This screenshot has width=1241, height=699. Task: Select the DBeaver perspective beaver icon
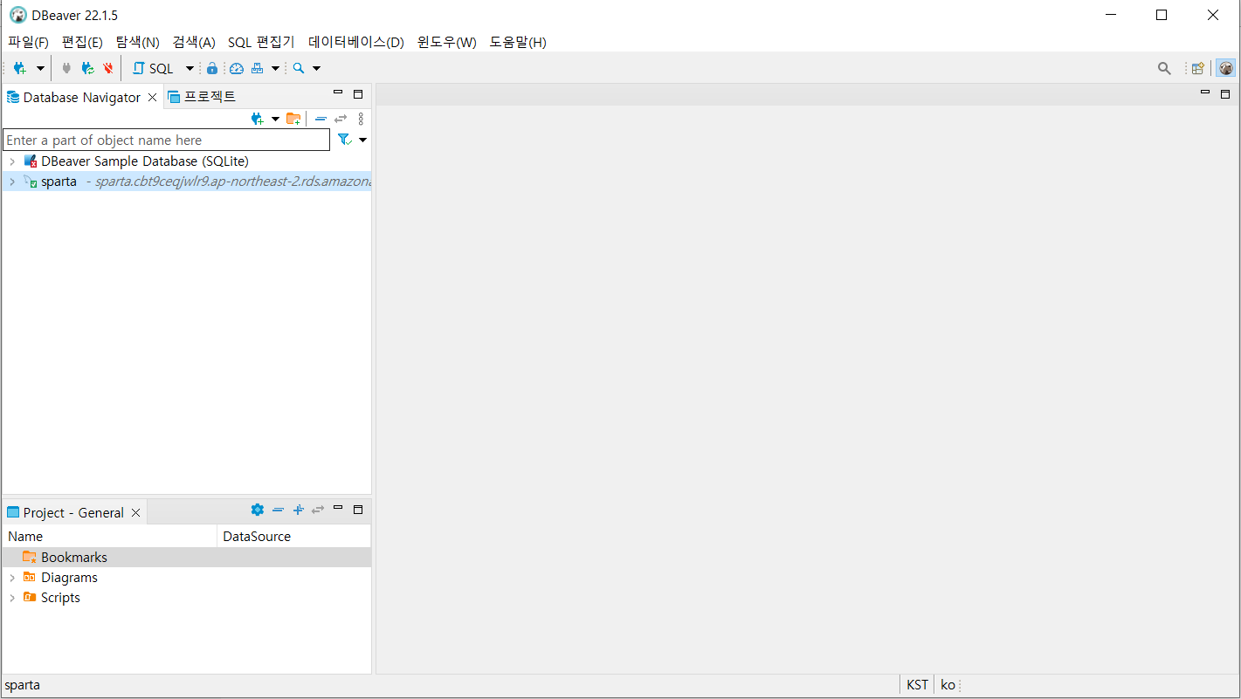pyautogui.click(x=1226, y=68)
